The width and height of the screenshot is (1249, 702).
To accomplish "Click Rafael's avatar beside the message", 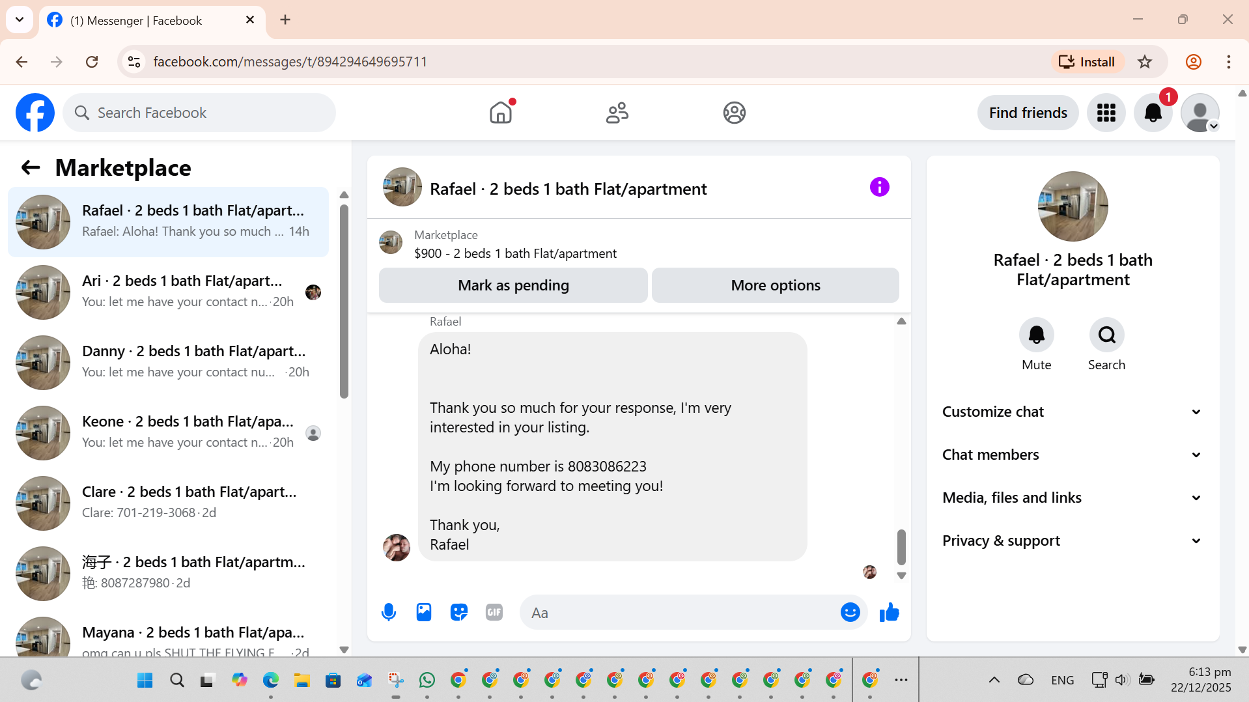I will 397,548.
